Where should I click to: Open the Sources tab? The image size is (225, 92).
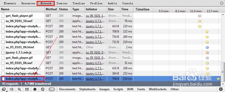(x=62, y=3)
